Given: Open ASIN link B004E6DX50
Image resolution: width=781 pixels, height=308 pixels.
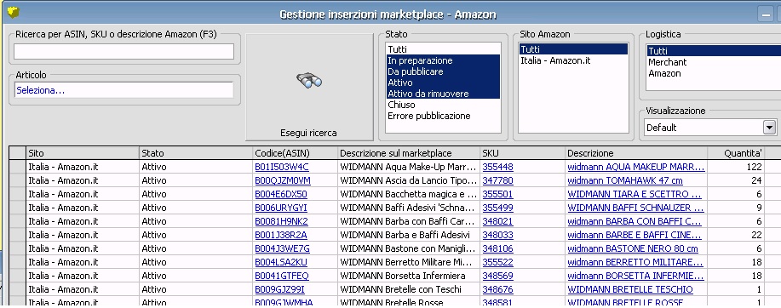Looking at the screenshot, I should pos(281,194).
